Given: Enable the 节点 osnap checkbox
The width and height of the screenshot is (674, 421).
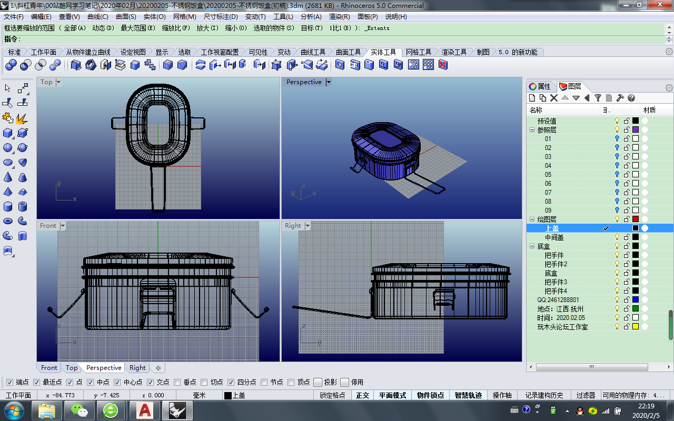Looking at the screenshot, I should [264, 382].
